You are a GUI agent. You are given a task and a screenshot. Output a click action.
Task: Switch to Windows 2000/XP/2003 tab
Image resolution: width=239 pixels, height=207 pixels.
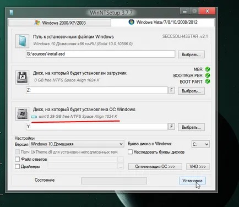point(59,23)
